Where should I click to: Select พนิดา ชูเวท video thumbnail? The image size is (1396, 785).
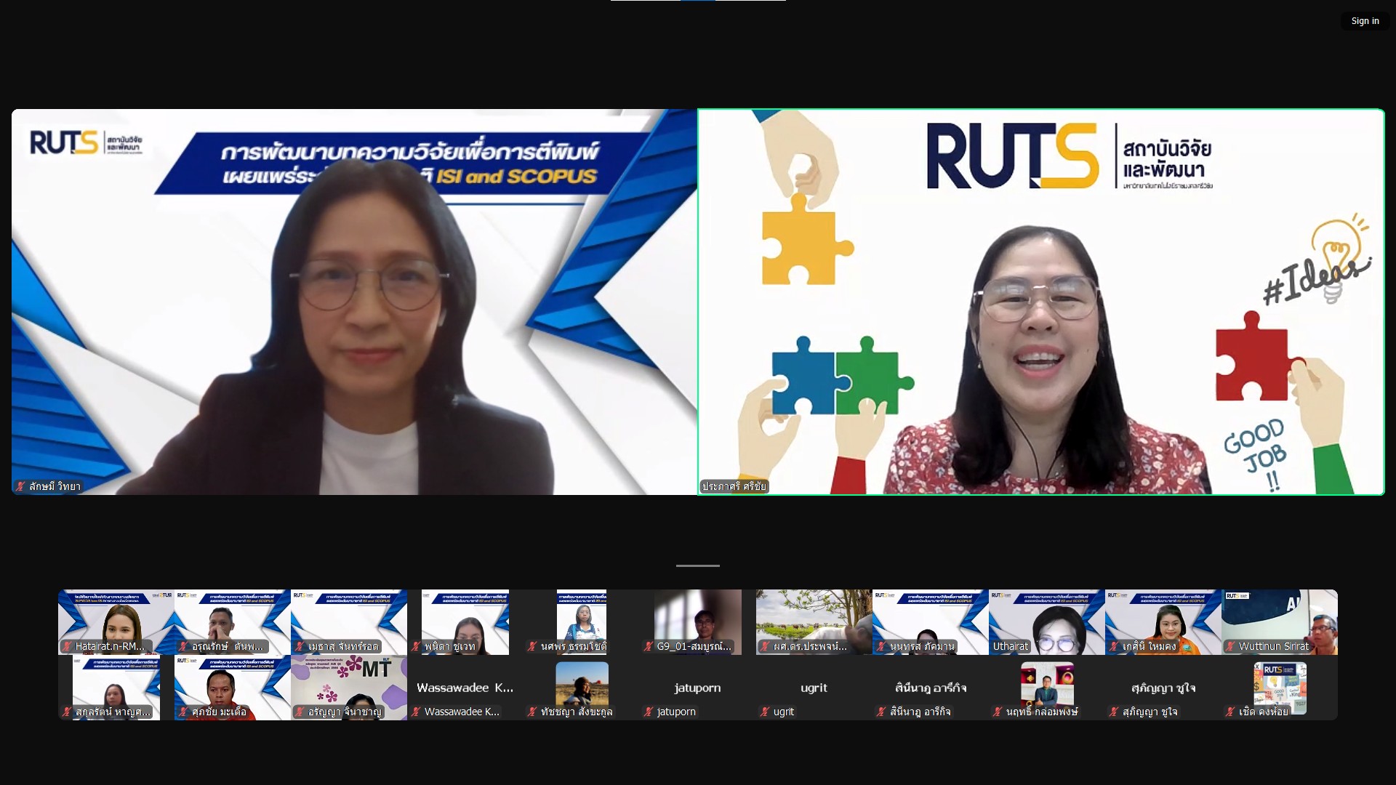tap(465, 622)
